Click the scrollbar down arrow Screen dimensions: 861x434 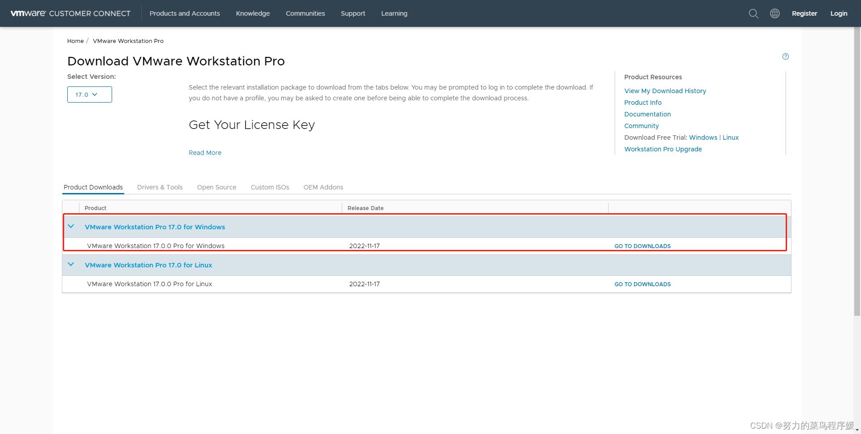pyautogui.click(x=857, y=430)
